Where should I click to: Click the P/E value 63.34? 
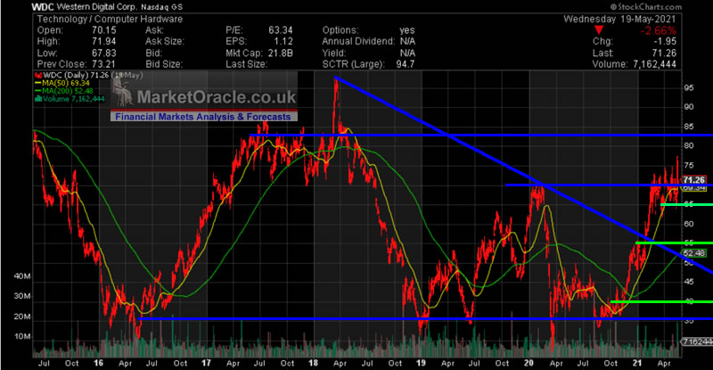[280, 30]
